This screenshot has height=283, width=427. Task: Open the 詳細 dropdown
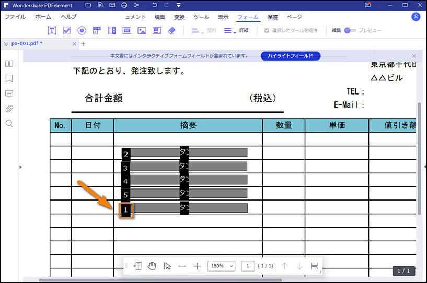tap(236, 30)
